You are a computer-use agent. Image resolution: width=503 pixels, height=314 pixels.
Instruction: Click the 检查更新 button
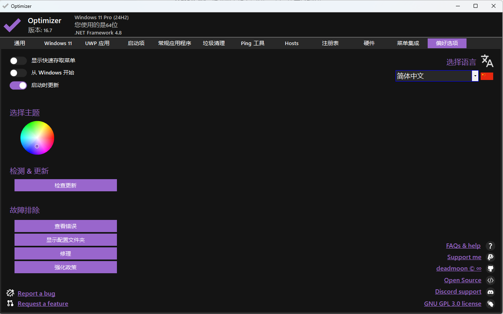tap(65, 185)
